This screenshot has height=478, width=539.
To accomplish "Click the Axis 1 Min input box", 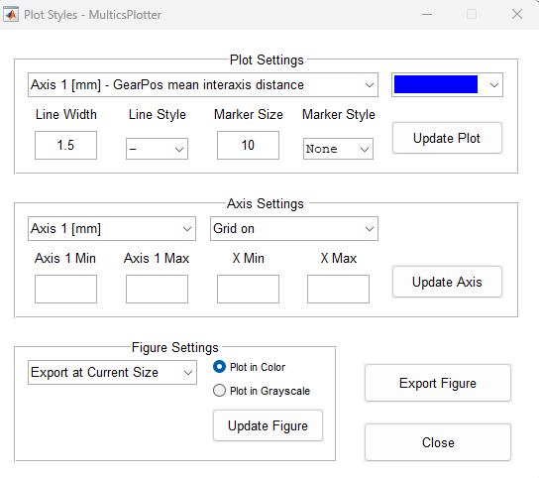I will click(65, 289).
